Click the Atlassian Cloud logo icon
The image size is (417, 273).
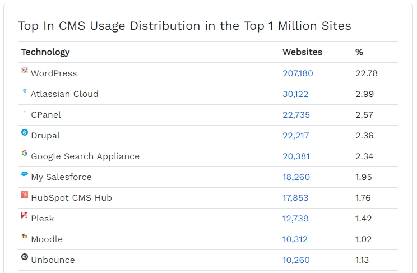pyautogui.click(x=25, y=91)
